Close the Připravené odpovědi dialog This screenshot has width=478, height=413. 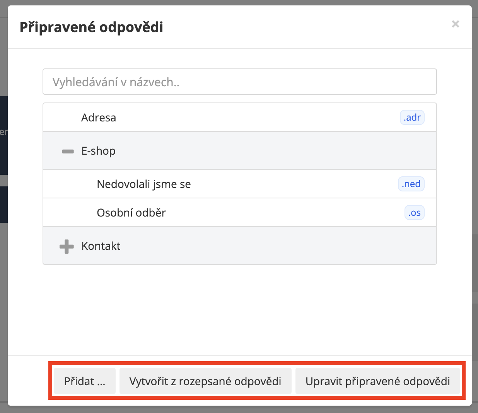pos(456,24)
